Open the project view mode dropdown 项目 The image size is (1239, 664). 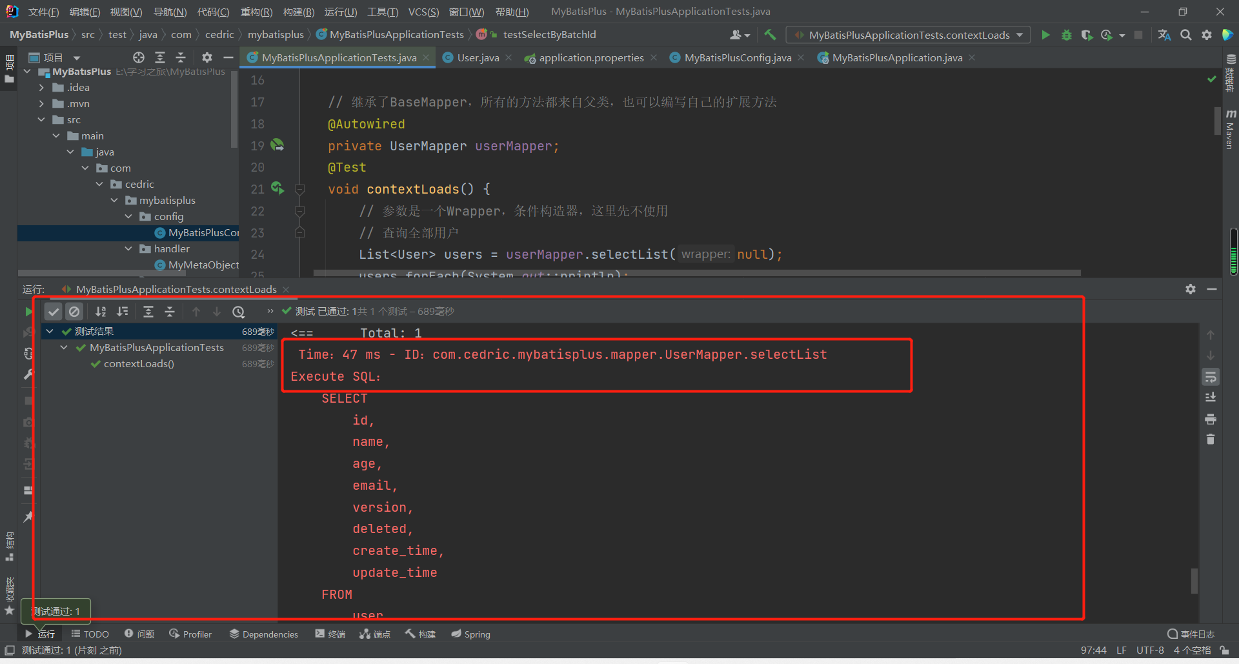[55, 57]
